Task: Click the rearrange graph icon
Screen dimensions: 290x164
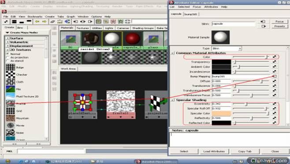Action: click(60, 22)
